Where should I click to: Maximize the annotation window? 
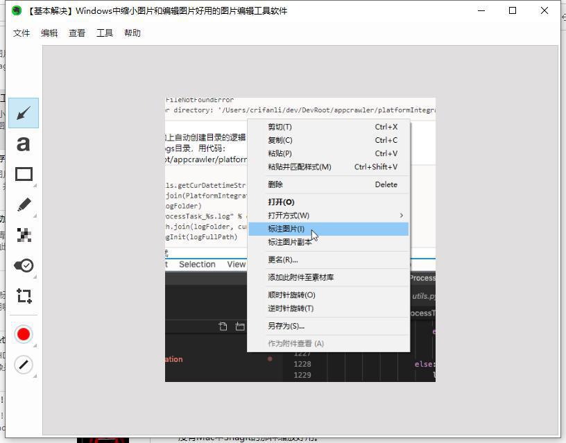tap(513, 10)
